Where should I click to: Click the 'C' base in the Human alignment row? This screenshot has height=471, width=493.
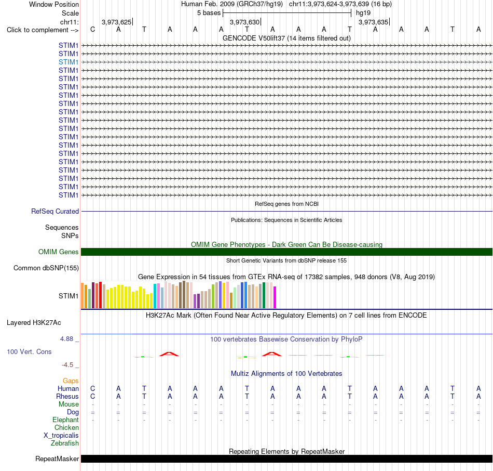pos(92,388)
